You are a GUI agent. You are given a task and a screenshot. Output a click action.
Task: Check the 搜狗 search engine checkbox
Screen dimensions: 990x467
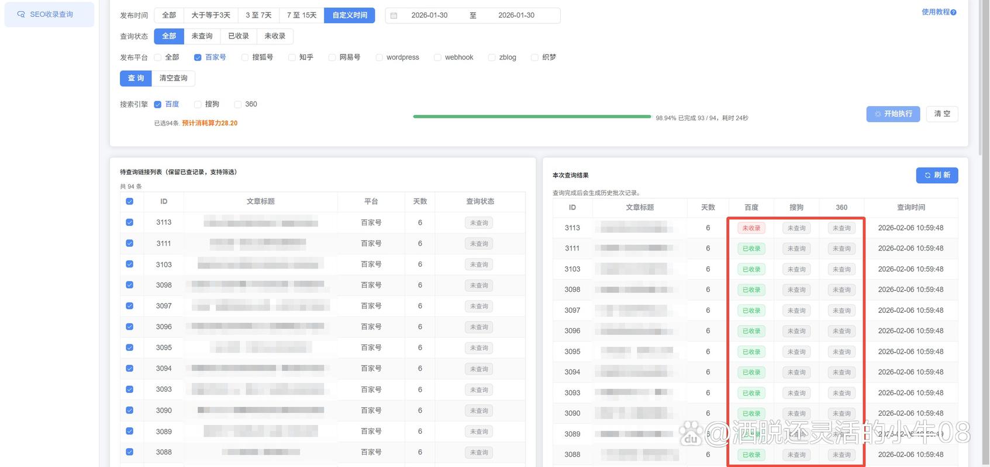tap(198, 104)
